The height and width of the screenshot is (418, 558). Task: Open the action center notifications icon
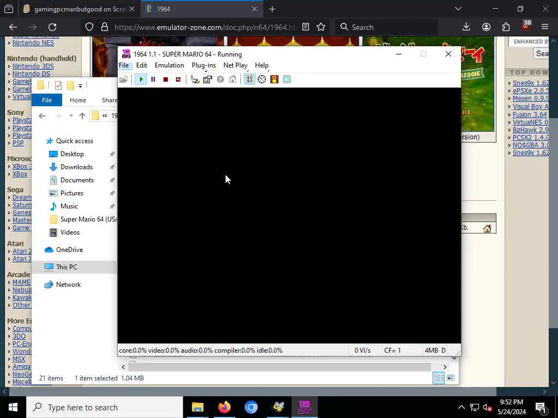click(540, 407)
